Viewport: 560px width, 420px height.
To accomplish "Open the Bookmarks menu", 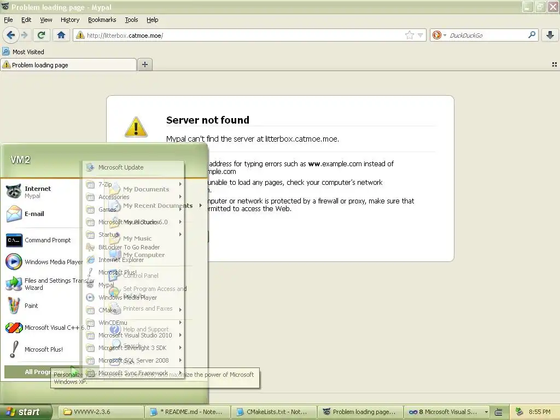I will coord(102,20).
